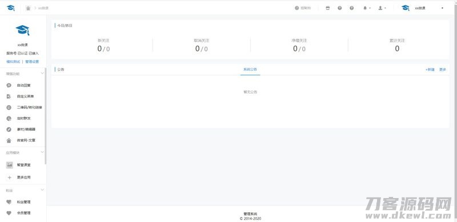
Task: Open 素材/编辑器 pencil icon
Action: (x=9, y=130)
